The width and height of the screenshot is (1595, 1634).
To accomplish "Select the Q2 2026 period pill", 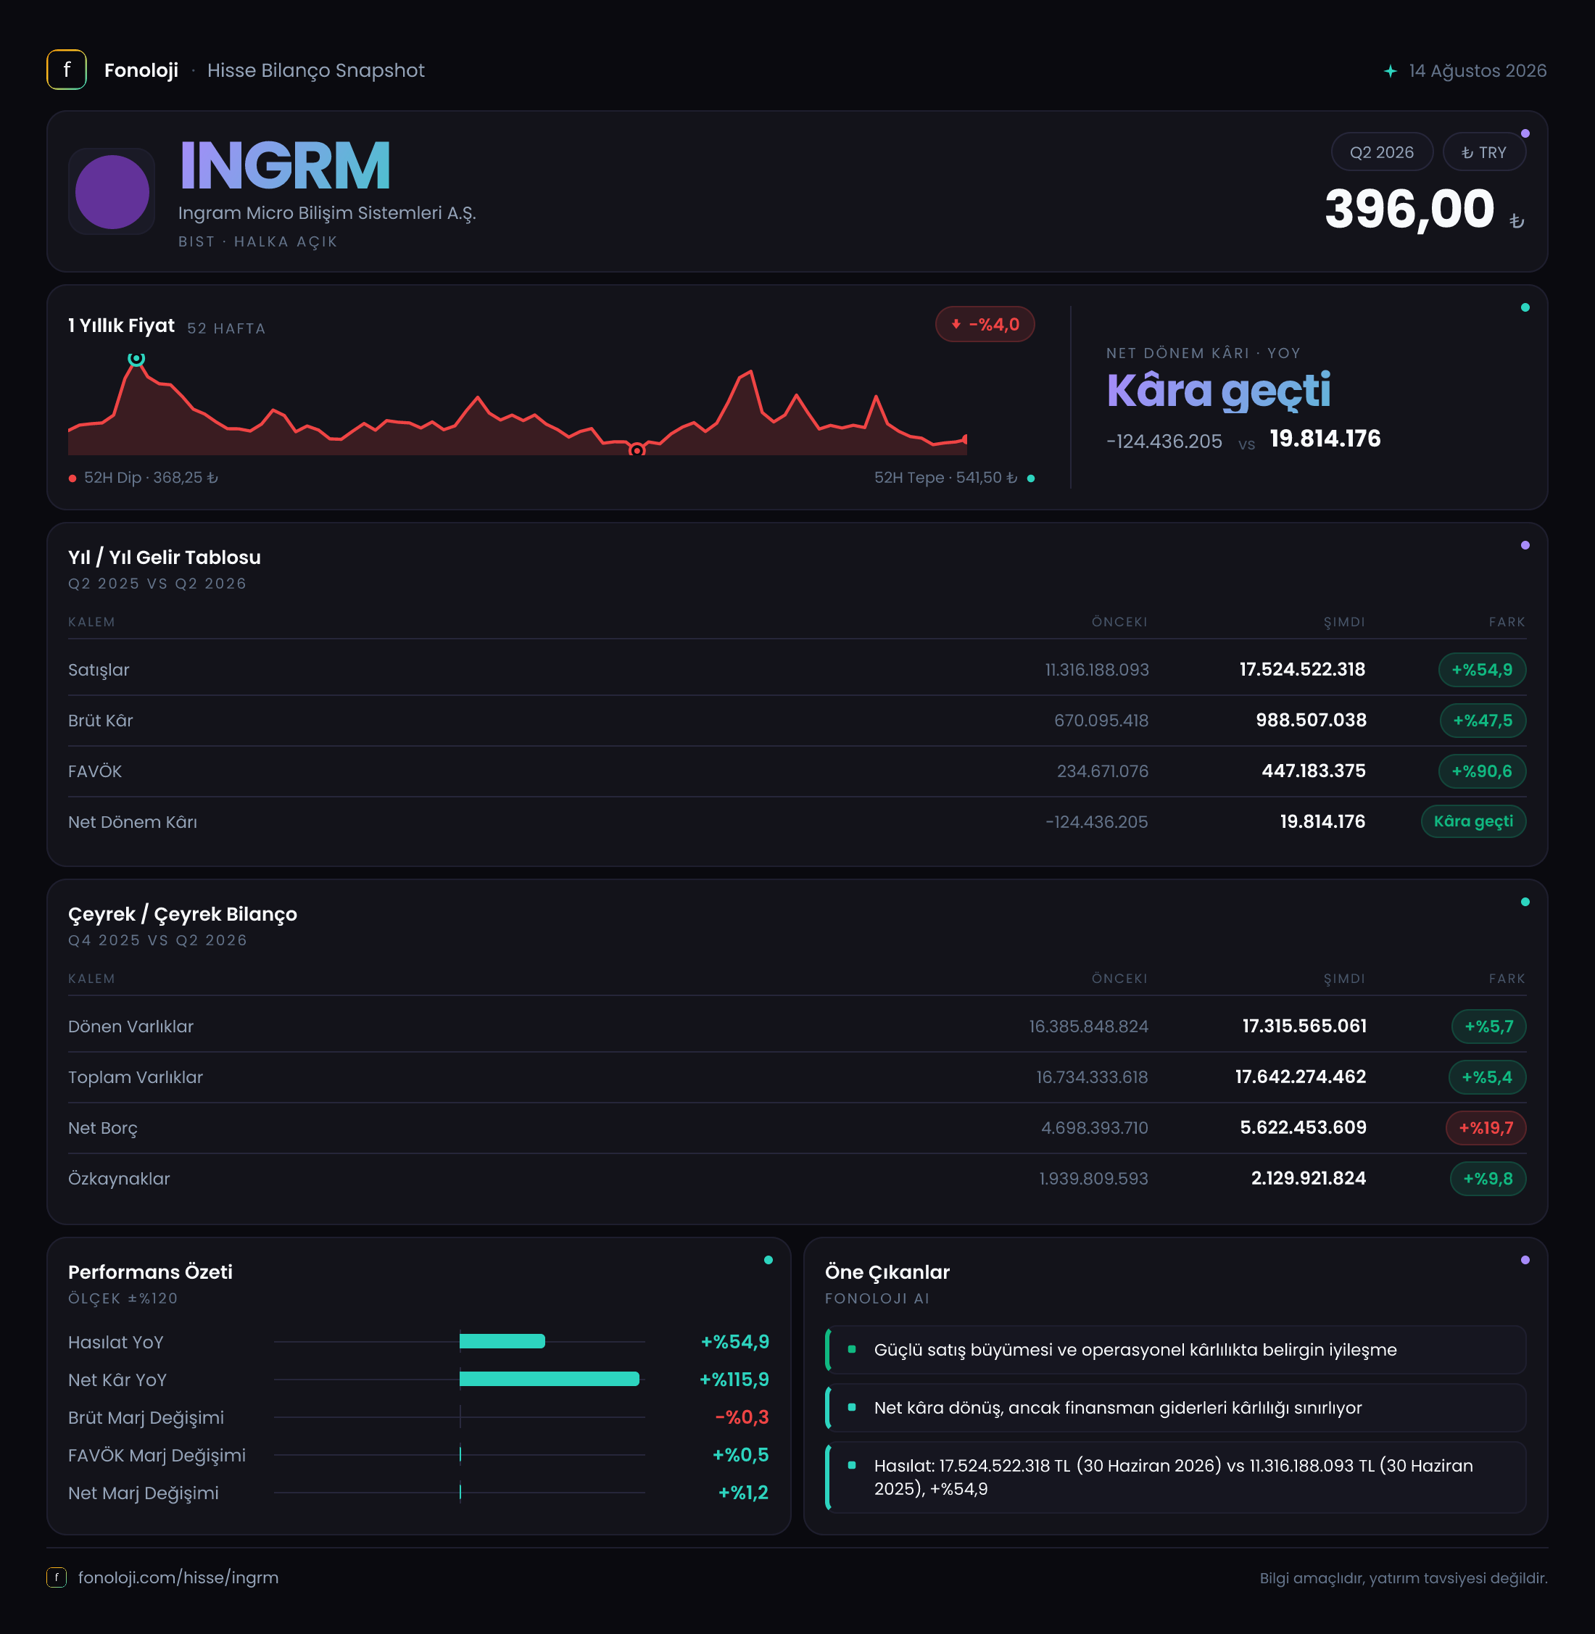I will (x=1381, y=152).
